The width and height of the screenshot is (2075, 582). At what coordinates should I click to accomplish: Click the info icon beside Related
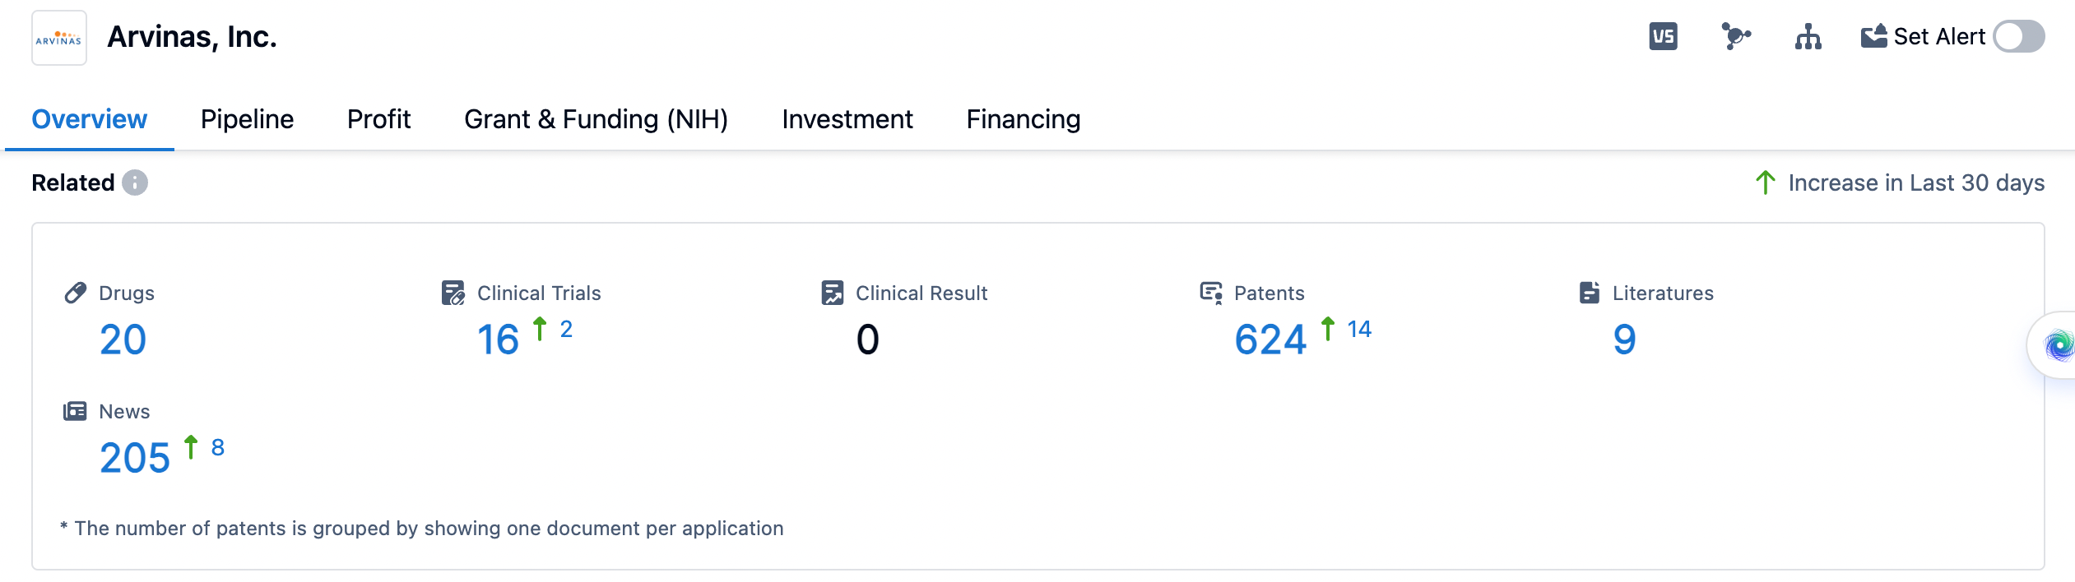(x=135, y=182)
